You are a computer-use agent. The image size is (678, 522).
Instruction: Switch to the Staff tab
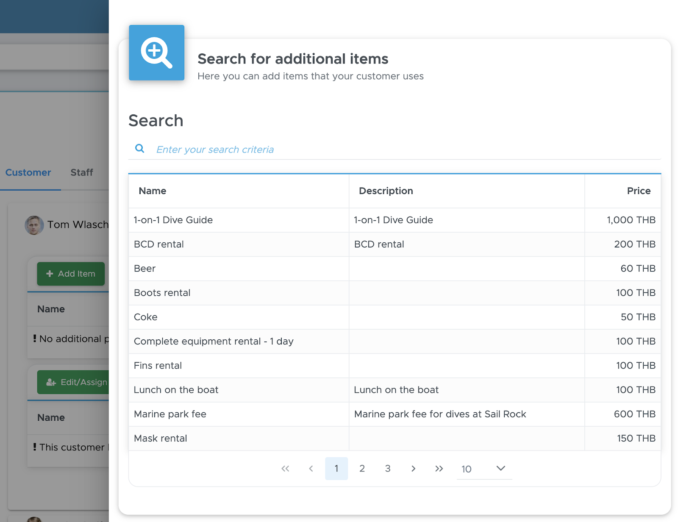[82, 173]
